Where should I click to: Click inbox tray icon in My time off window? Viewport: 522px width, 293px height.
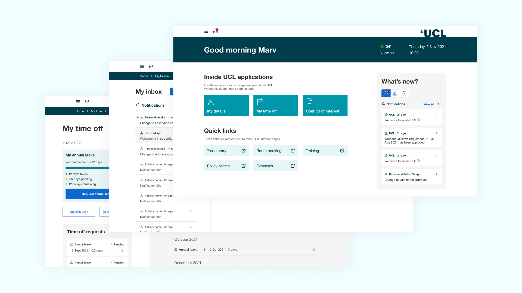pos(87,102)
